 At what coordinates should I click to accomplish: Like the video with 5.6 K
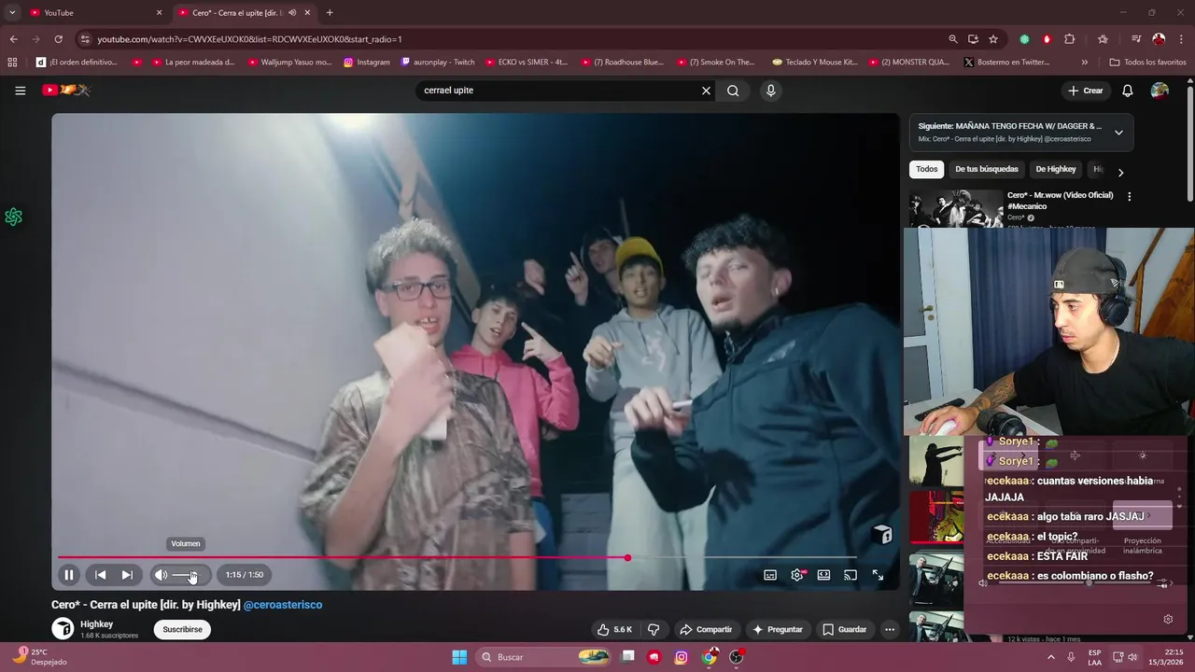(615, 629)
